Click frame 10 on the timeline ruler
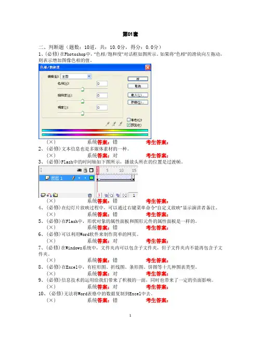 121,170
